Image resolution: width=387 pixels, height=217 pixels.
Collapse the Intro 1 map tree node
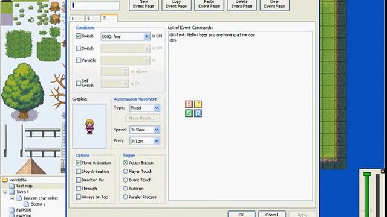coord(5,192)
